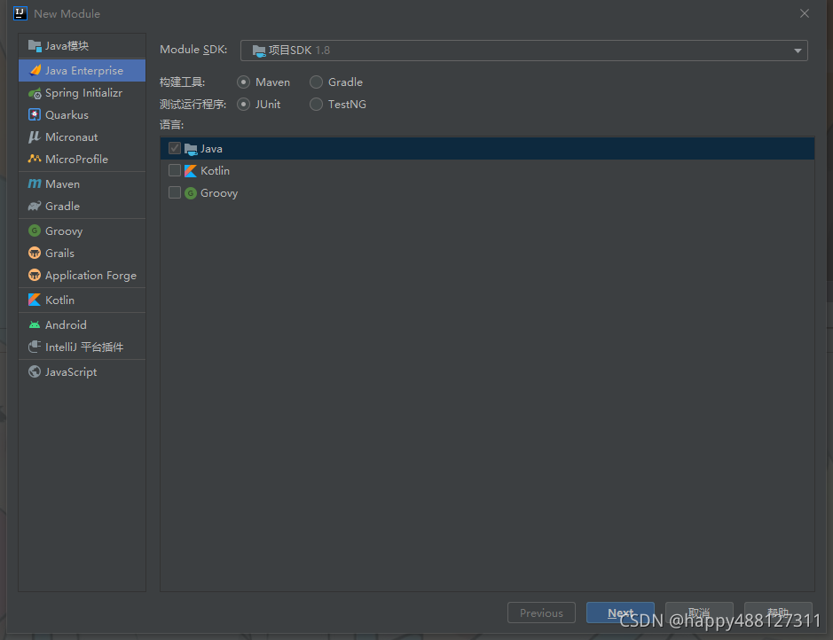Screen dimensions: 833x640
Task: Click the Quarkus icon
Action: tap(35, 115)
